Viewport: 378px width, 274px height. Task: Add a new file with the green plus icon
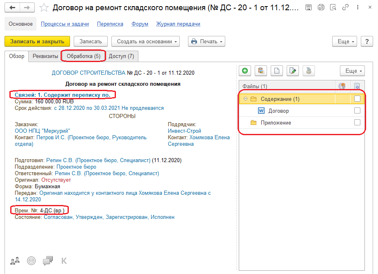pos(244,71)
